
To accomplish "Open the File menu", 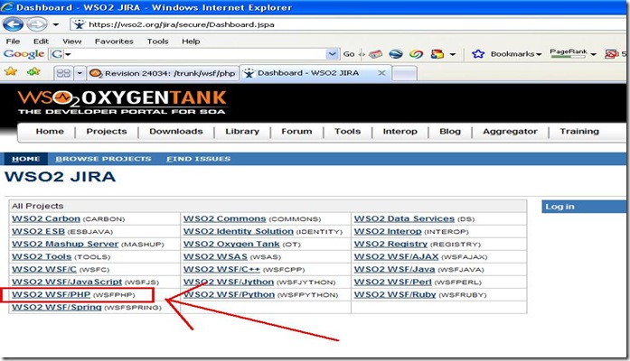I will click(x=13, y=42).
